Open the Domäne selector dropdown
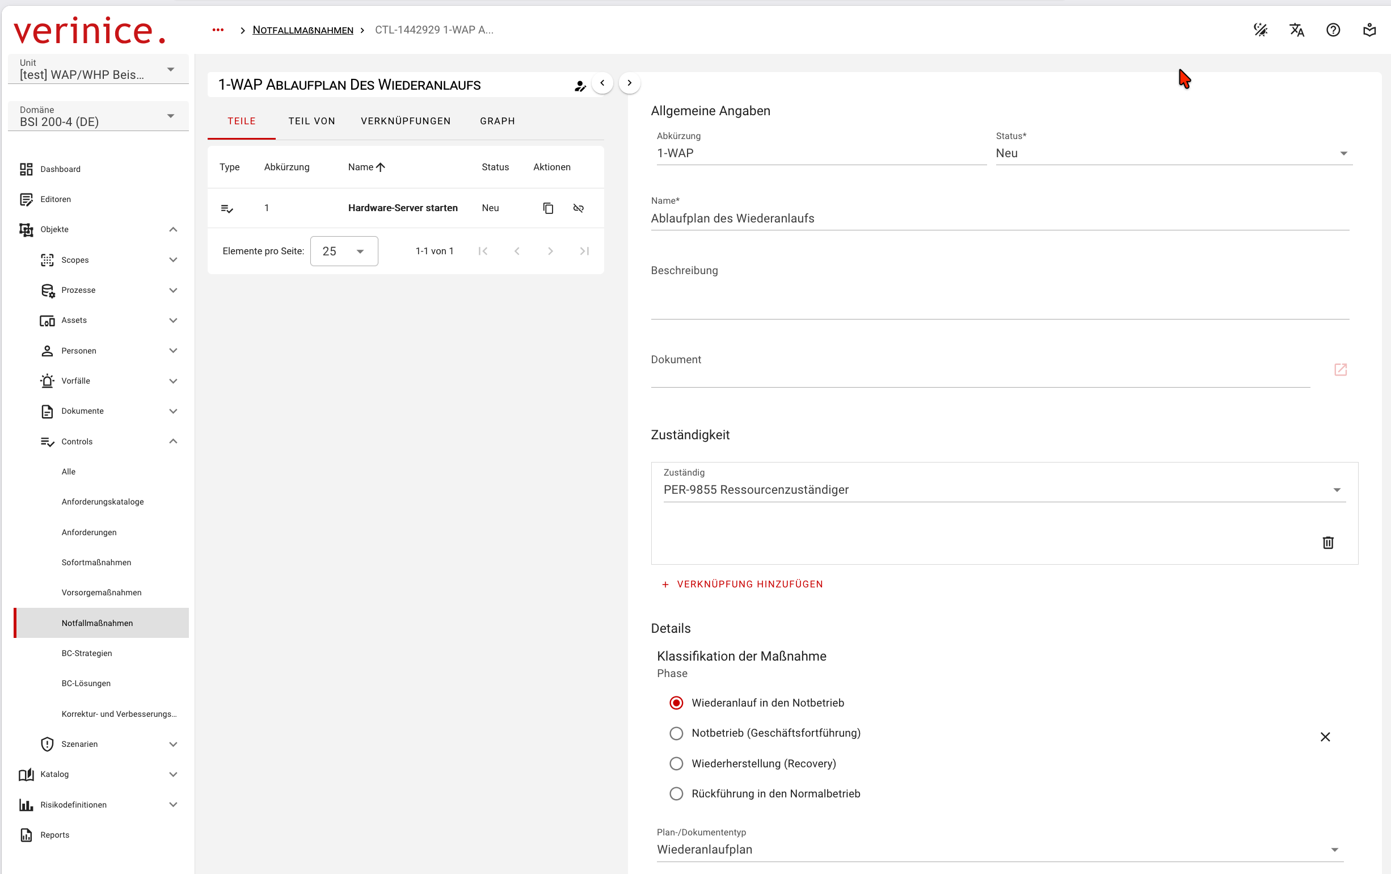 pos(98,116)
